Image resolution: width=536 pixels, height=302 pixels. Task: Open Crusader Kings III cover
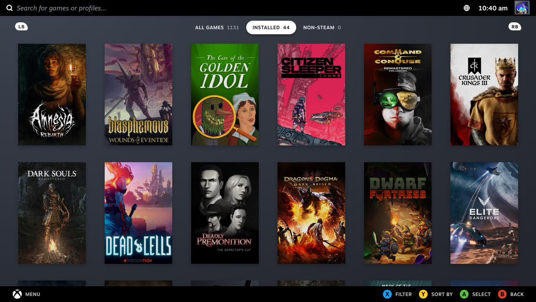484,94
